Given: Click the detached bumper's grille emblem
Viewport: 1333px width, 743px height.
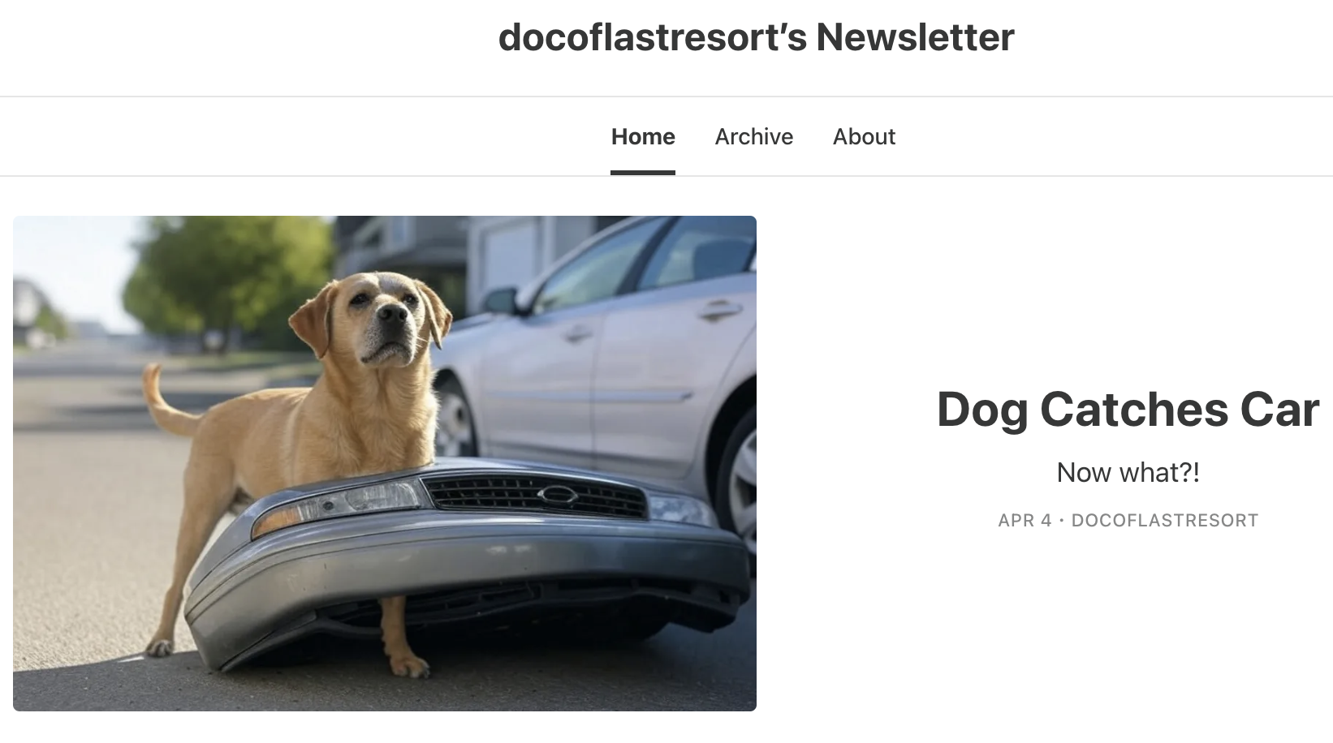Looking at the screenshot, I should coord(558,494).
